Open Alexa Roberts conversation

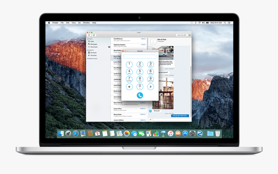coord(129,104)
